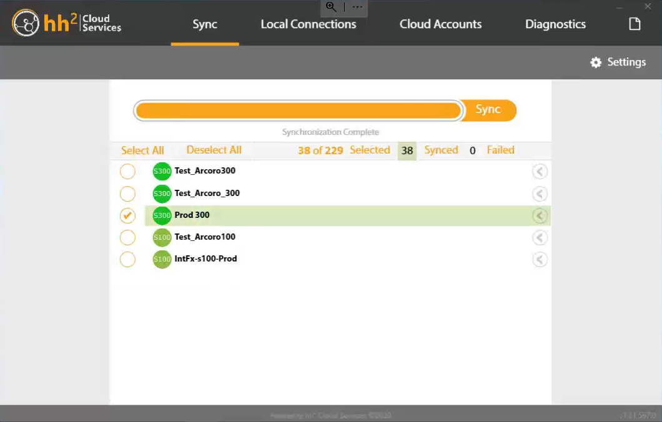
Task: Click the S300 badge for Prod 300
Action: point(162,215)
